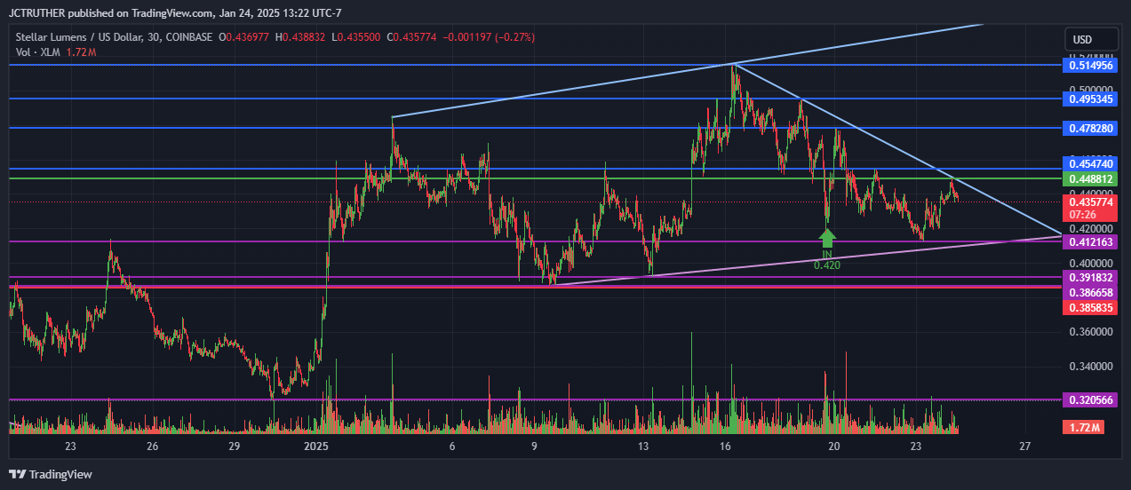Click the Stellar Lumens / US Dollar symbol title

click(115, 37)
